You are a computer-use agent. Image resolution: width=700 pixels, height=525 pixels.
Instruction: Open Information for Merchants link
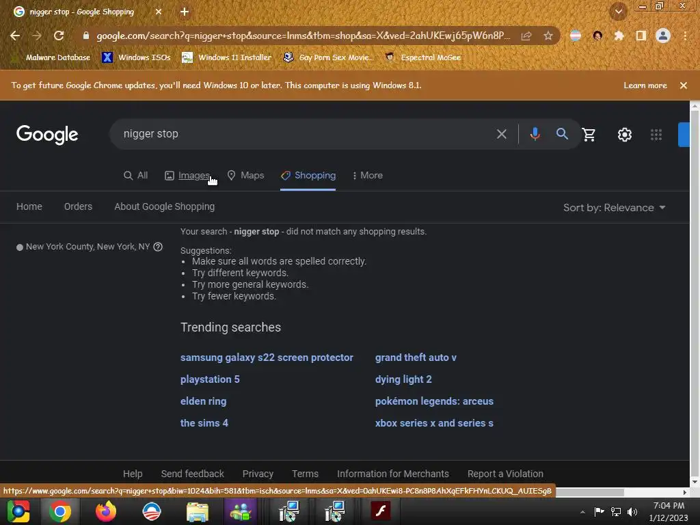393,474
